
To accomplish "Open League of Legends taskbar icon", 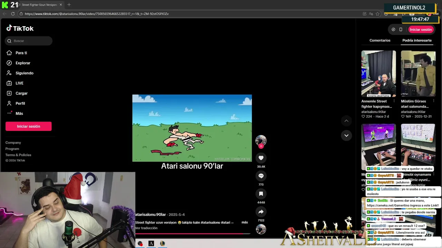I will tap(162, 244).
